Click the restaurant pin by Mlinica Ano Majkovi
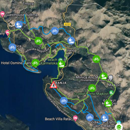Image resolution: width=130 pixels, height=130 pixels. point(111,78)
